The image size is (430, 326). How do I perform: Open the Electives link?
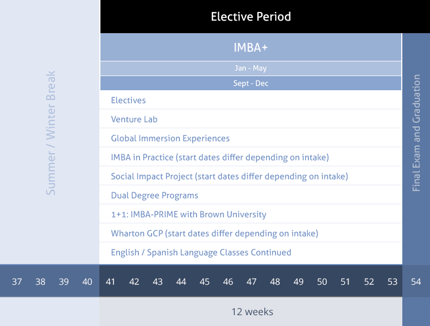pos(128,100)
